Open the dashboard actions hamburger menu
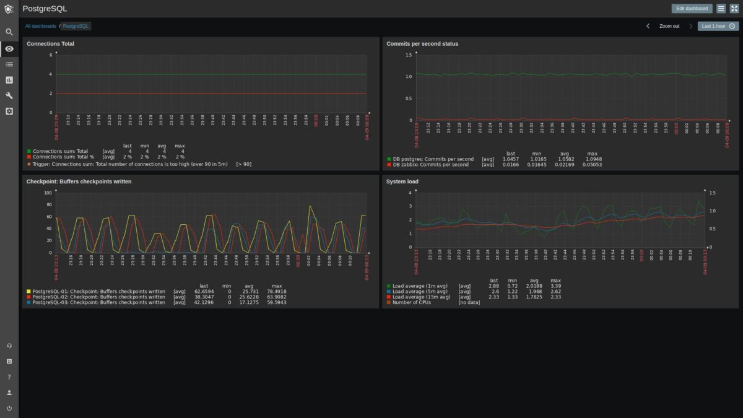This screenshot has width=743, height=418. point(721,9)
